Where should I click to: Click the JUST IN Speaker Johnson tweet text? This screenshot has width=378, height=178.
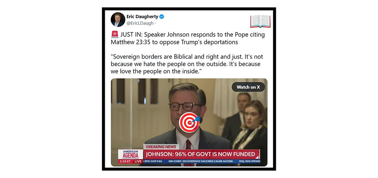coord(188,38)
